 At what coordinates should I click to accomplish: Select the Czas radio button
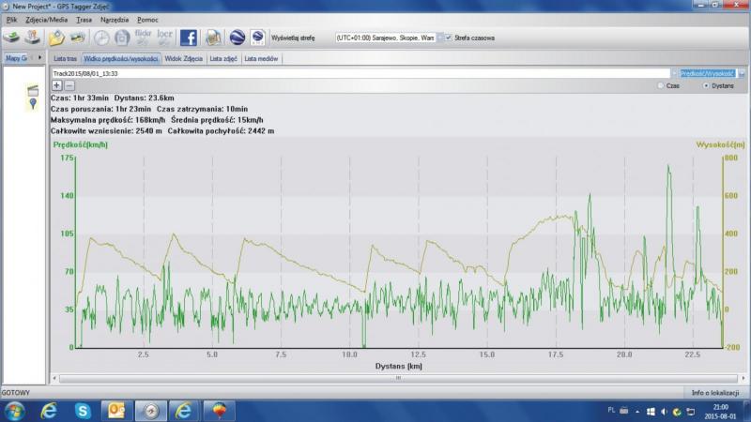coord(661,85)
